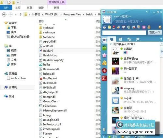Open the yellow note icon in Baidu Hi toolbar
Viewport: 163px width, 138px height.
(x=110, y=27)
